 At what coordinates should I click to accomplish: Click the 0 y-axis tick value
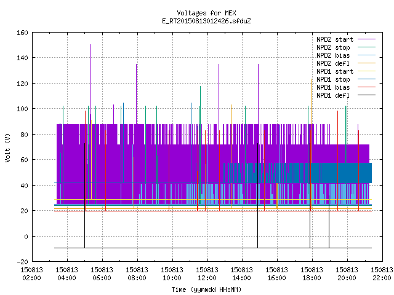pyautogui.click(x=26, y=237)
